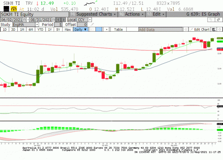Open the chart type dropdown arrow

[x=106, y=30]
